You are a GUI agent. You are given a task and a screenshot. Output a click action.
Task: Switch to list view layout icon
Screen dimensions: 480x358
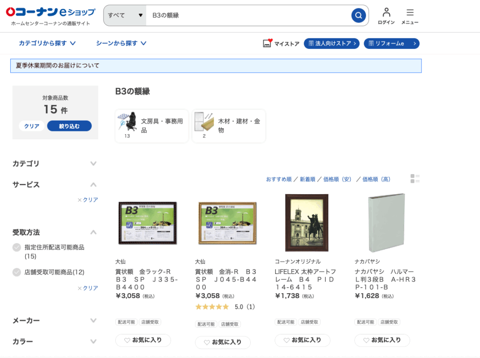tap(415, 179)
